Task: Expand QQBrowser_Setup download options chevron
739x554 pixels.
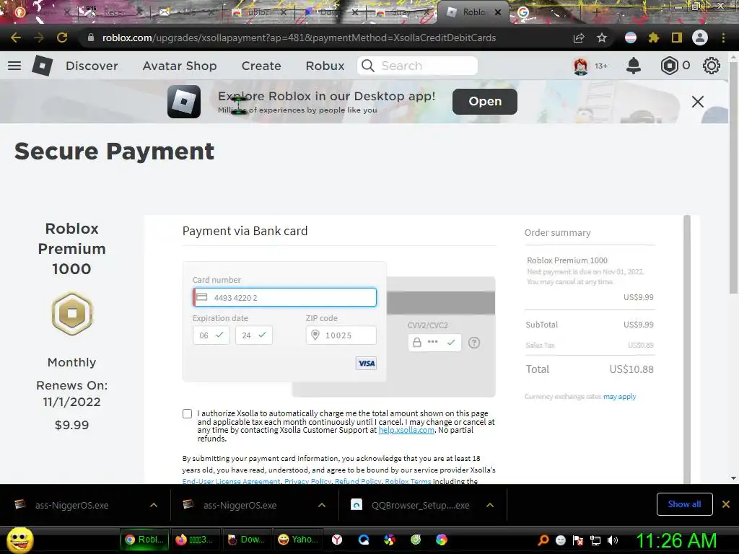Action: [490, 505]
